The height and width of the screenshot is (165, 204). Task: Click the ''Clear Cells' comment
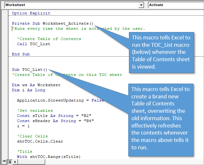32,136
